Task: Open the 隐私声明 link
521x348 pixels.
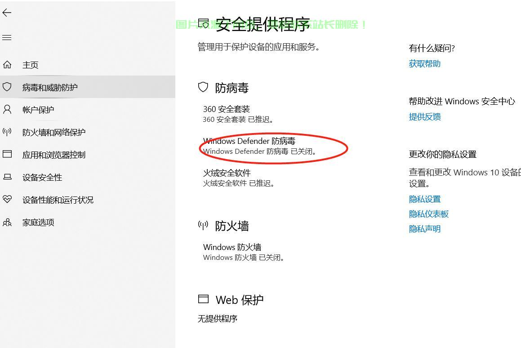Action: coord(425,229)
